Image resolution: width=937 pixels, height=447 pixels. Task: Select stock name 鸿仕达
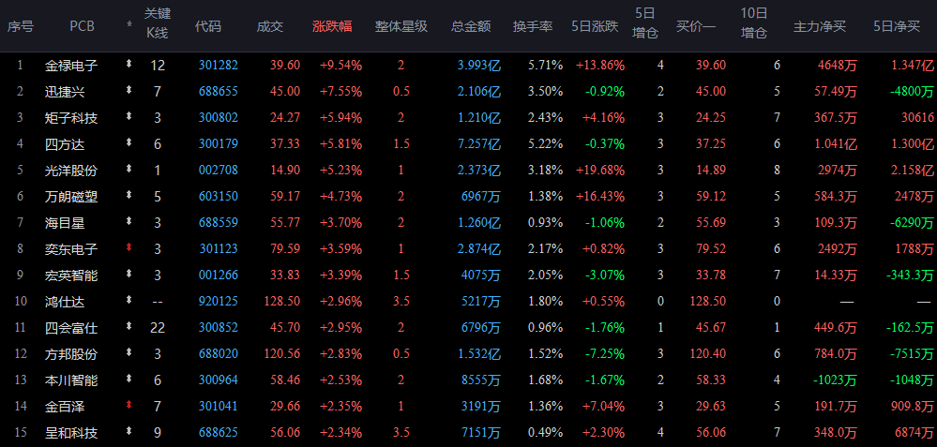coord(65,302)
